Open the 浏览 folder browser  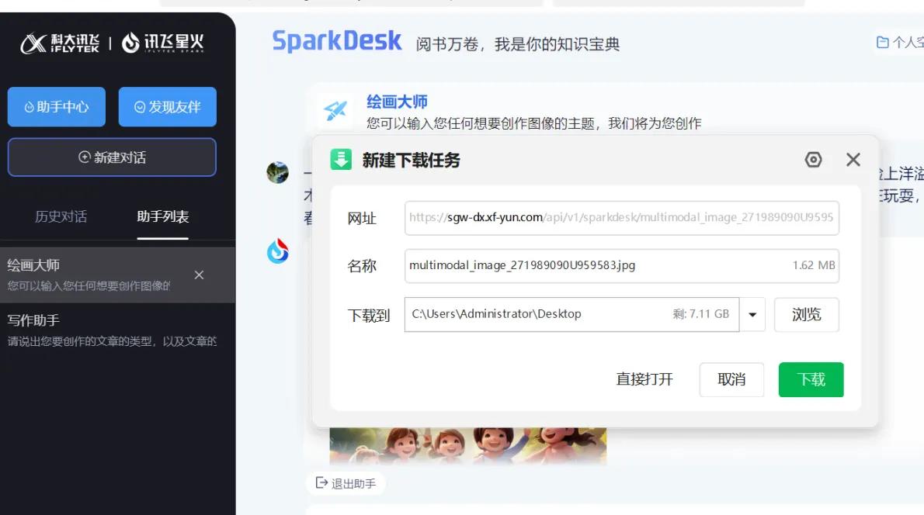click(x=806, y=314)
